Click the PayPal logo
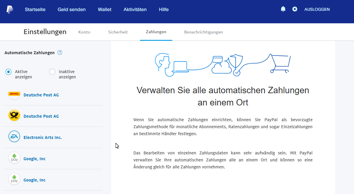 point(10,9)
